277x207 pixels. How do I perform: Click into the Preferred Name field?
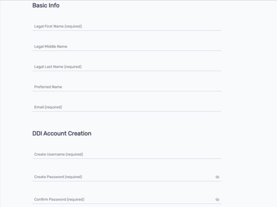tap(126, 87)
